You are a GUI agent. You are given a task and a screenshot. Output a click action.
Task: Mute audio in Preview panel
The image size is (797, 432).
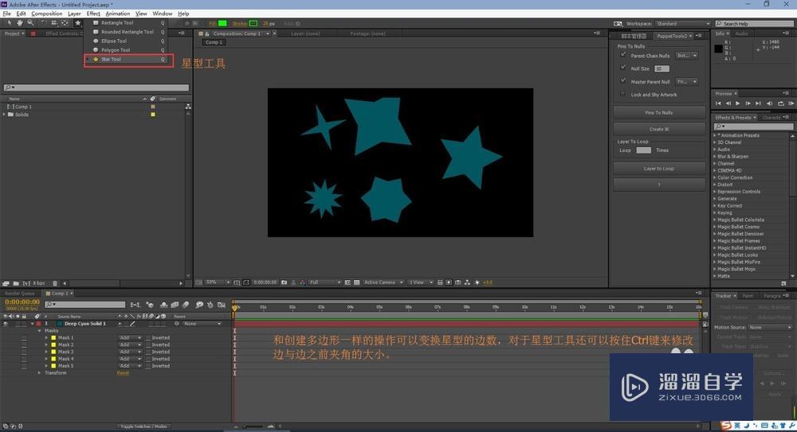(x=770, y=103)
